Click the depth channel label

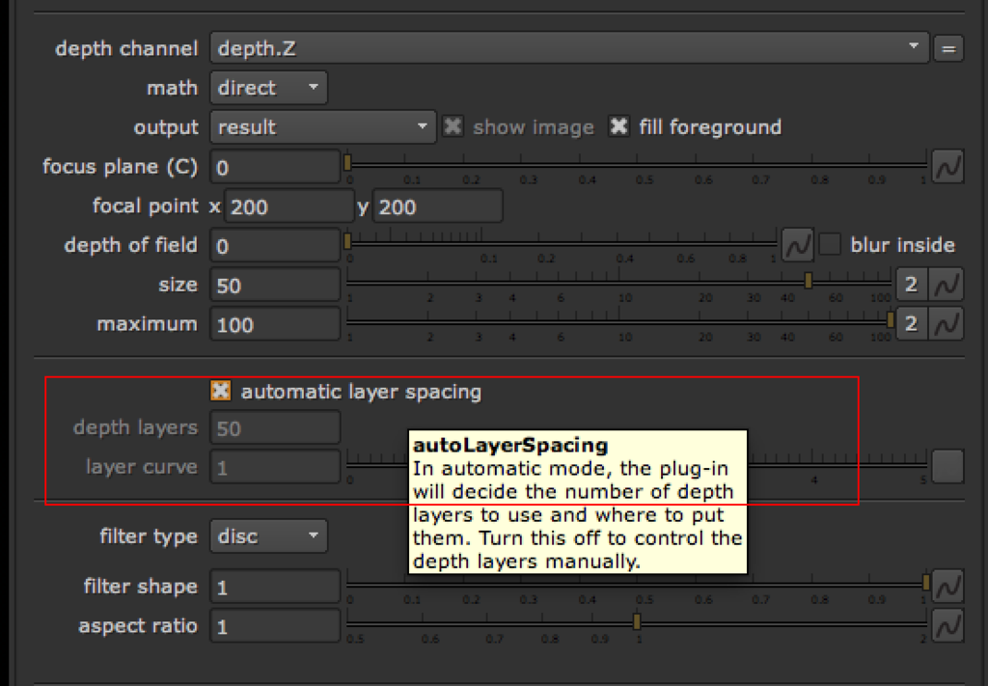pos(126,48)
